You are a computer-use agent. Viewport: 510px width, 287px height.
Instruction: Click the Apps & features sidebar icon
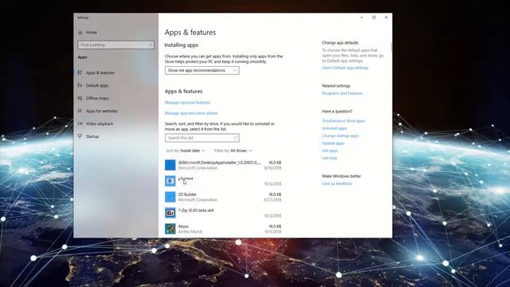[x=80, y=73]
